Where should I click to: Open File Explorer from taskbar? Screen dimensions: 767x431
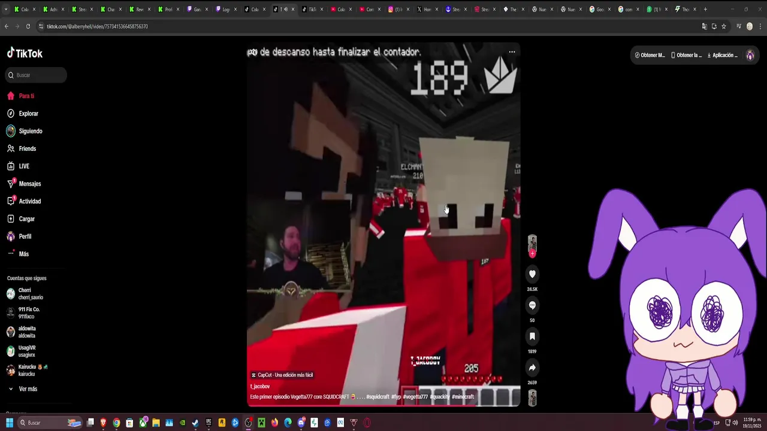[156, 423]
